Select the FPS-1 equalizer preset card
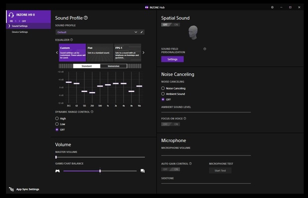 pyautogui.click(x=128, y=53)
